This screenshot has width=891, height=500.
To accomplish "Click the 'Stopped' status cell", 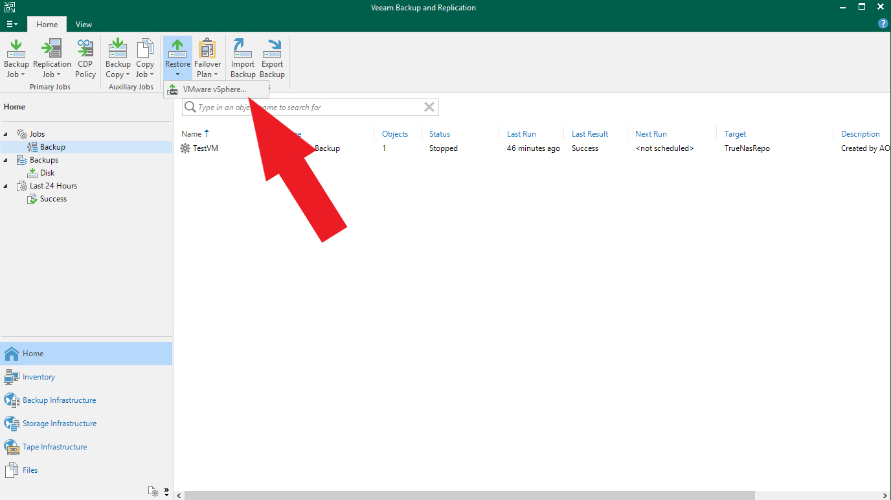I will point(444,148).
